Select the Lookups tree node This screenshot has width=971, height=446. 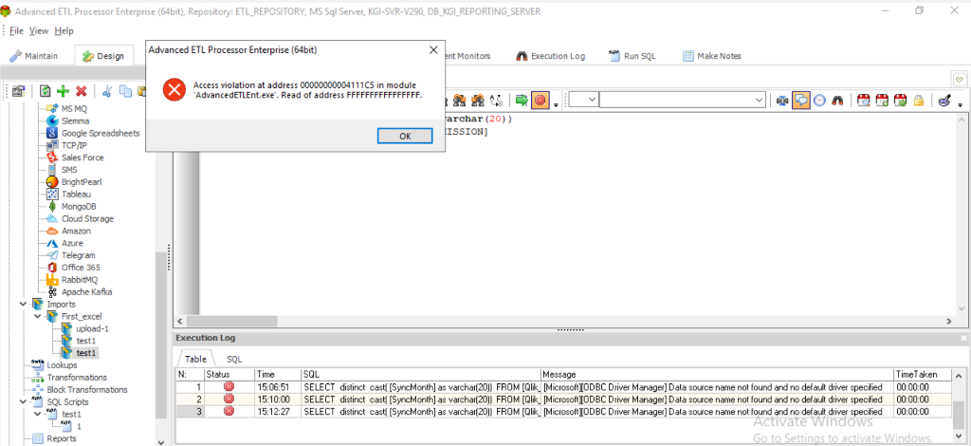point(62,364)
